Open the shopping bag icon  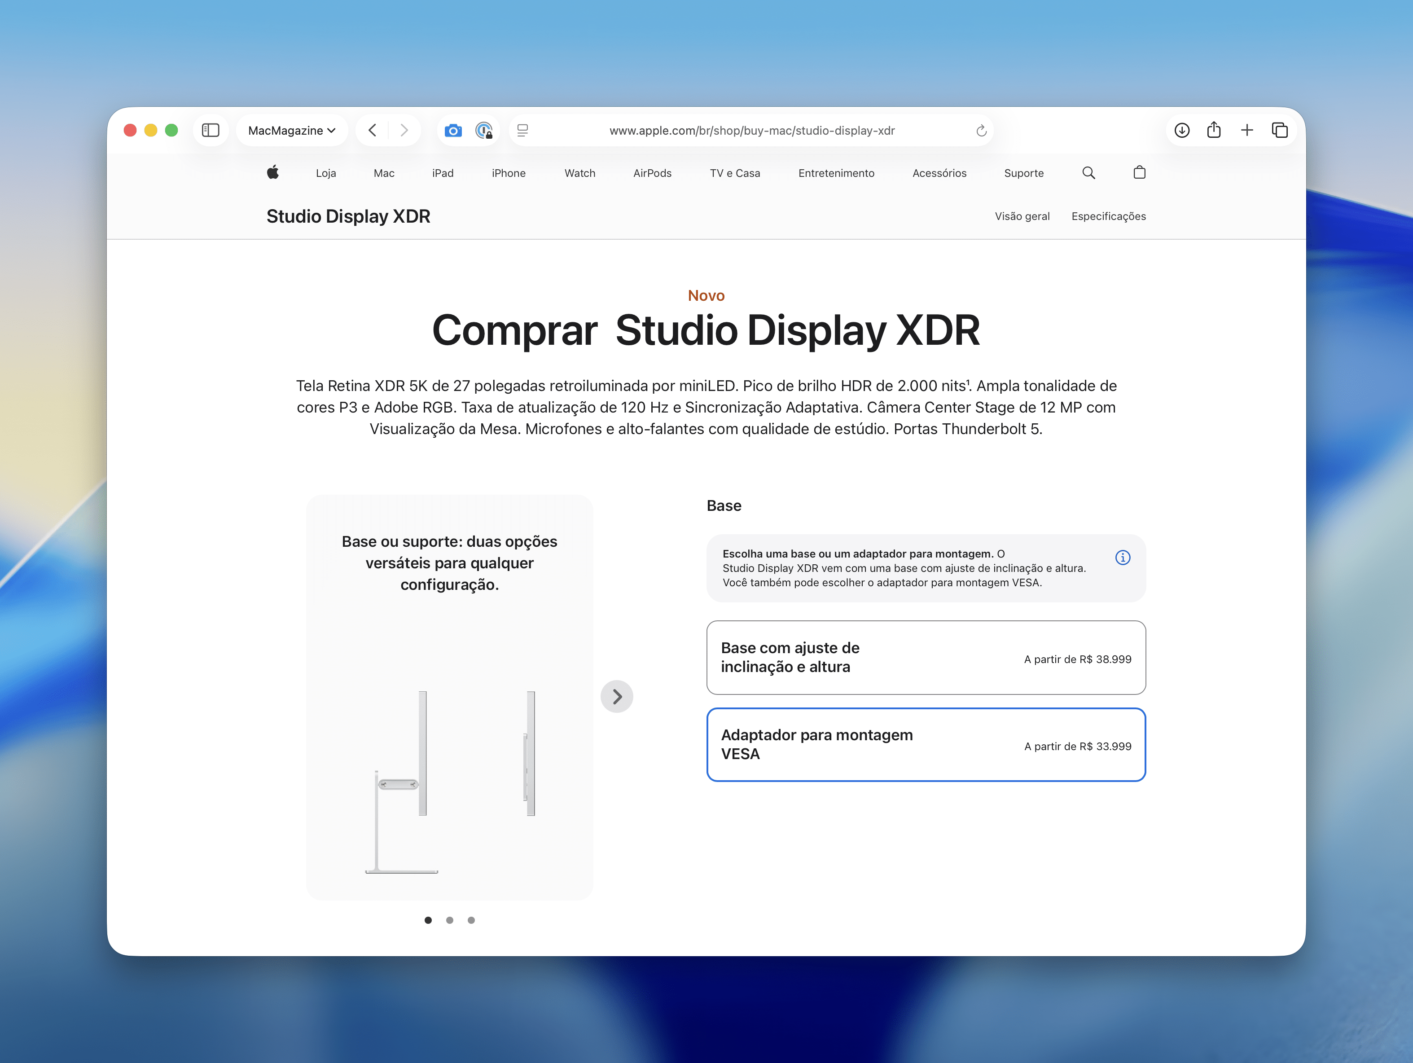[x=1139, y=172]
